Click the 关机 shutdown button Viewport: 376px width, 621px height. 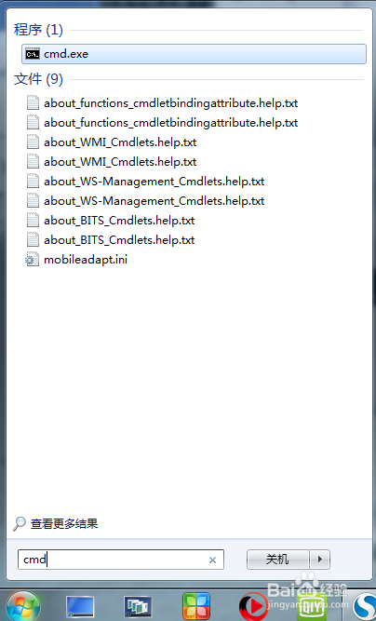coord(277,560)
